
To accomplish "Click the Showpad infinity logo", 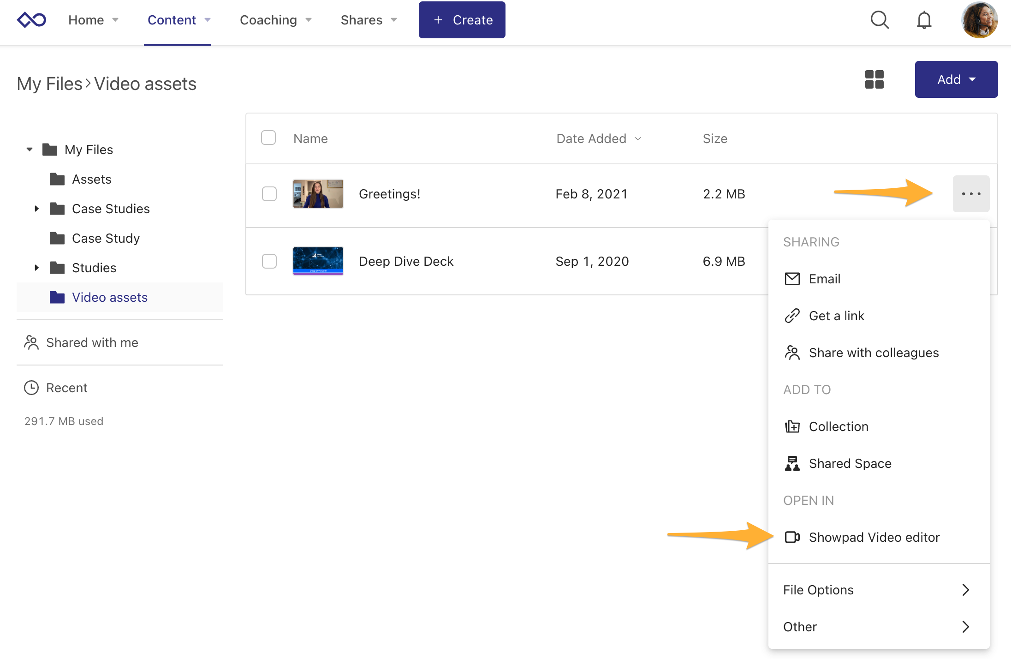I will (31, 20).
